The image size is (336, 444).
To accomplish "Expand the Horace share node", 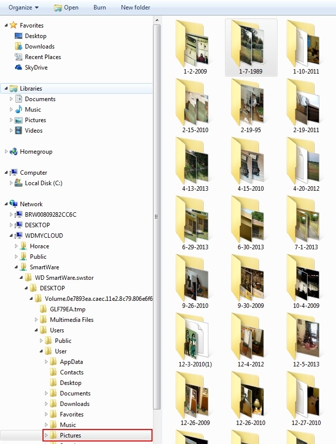I will pyautogui.click(x=16, y=246).
